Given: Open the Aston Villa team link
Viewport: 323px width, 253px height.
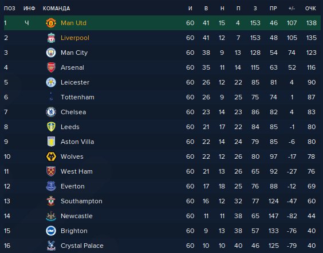Looking at the screenshot, I should pos(77,142).
